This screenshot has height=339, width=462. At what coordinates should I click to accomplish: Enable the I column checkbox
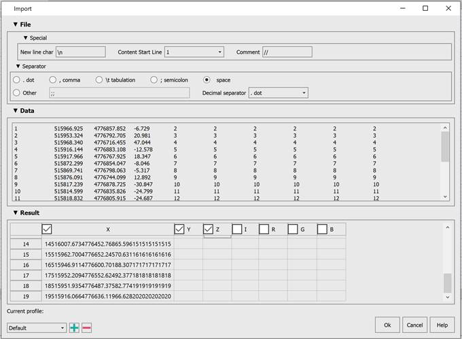pyautogui.click(x=237, y=229)
